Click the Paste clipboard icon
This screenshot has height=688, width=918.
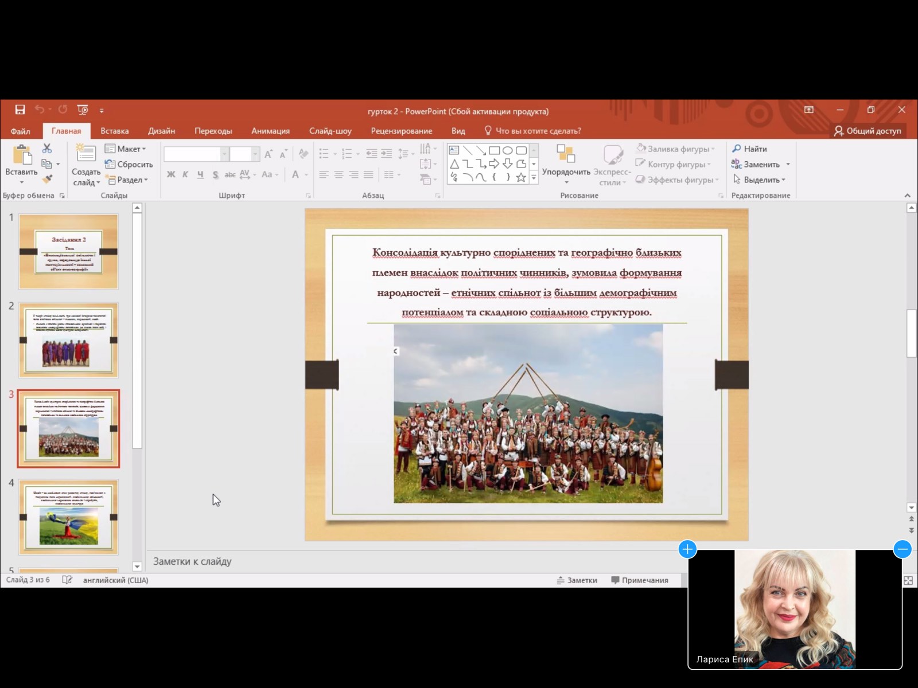pyautogui.click(x=21, y=155)
